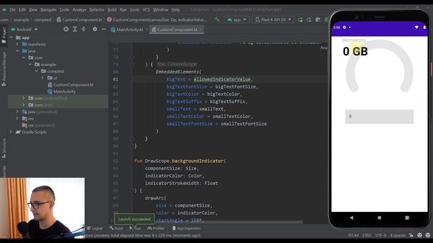Open the Refactor menu
This screenshot has height=243, width=433.
pos(97,9)
